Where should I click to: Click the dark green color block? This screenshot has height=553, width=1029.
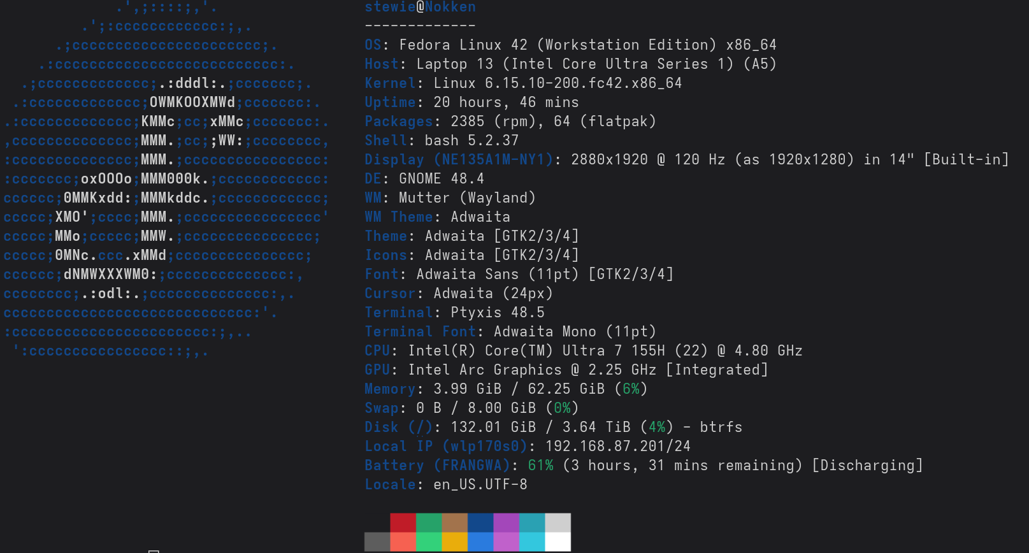click(x=429, y=522)
